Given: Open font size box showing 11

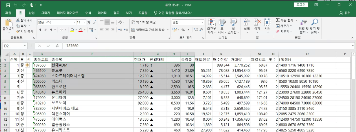Looking at the screenshot, I should (x=81, y=22).
